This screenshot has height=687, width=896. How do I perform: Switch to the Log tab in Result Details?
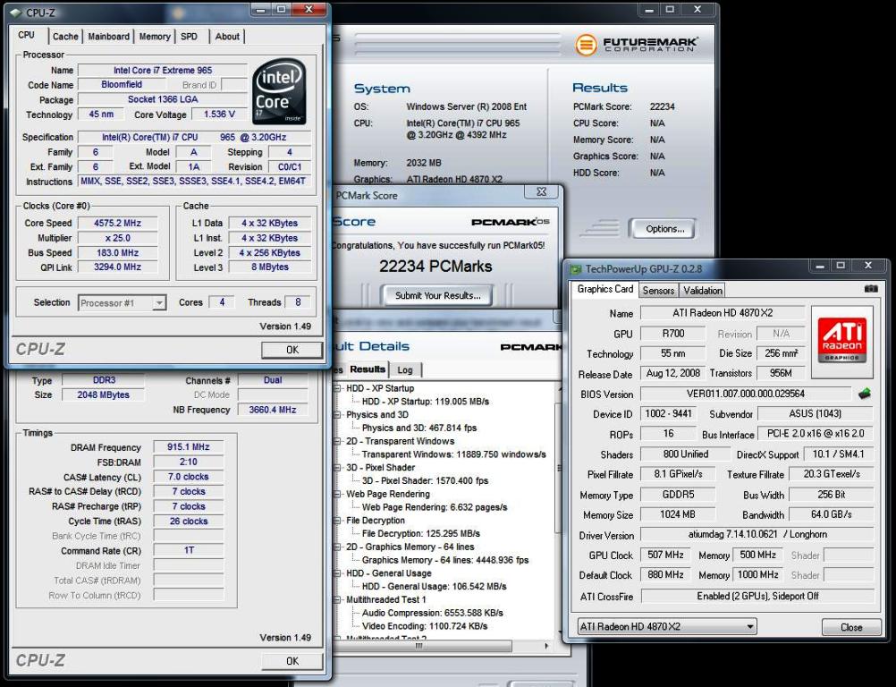point(404,369)
